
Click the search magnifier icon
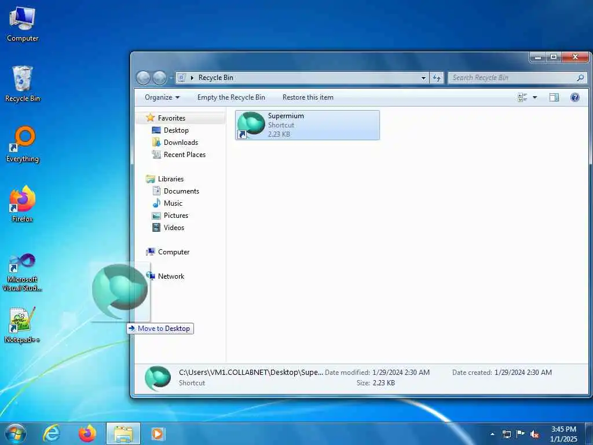pyautogui.click(x=580, y=78)
